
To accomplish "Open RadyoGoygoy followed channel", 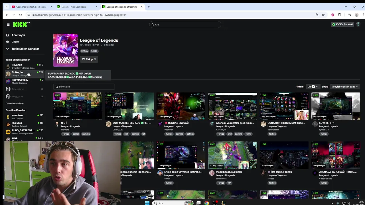I will click(25, 81).
